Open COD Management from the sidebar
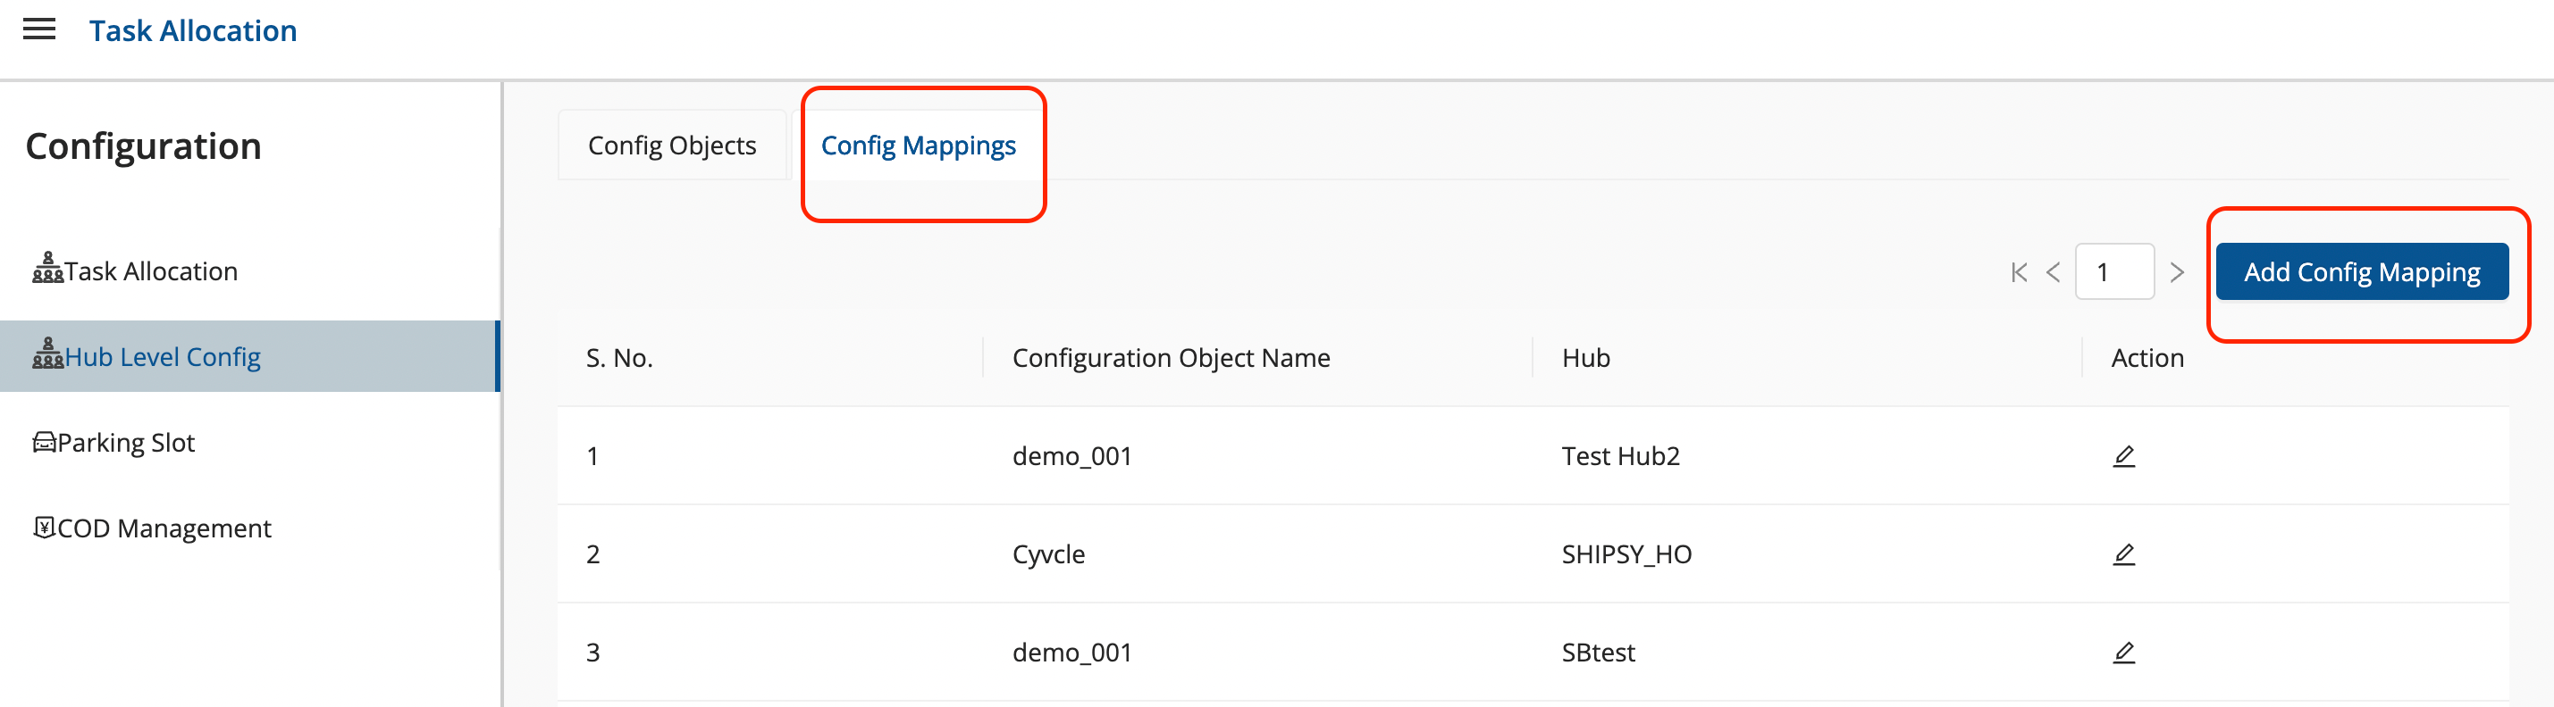 tap(164, 528)
